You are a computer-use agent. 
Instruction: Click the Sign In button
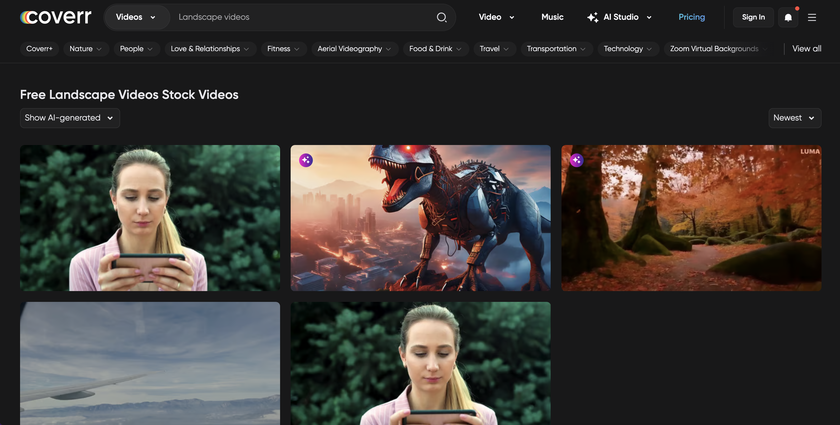point(753,17)
